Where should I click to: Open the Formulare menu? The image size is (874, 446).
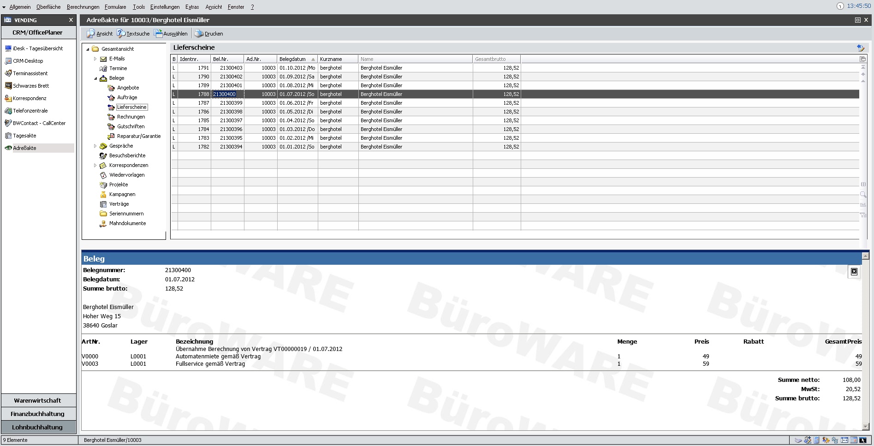(x=115, y=7)
